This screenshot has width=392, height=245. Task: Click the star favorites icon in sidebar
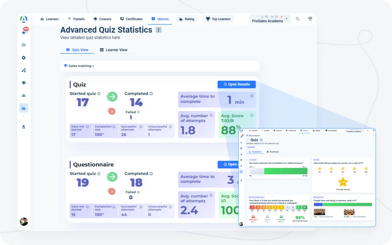24,32
